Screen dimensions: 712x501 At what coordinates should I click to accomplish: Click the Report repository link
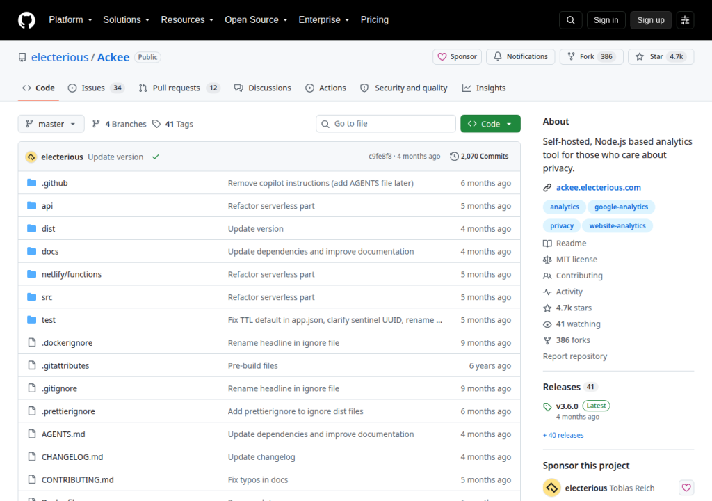coord(575,356)
